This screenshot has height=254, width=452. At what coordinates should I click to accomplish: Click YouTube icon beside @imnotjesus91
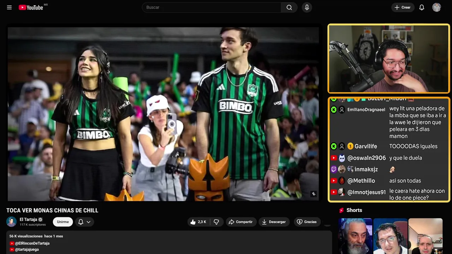click(x=334, y=192)
